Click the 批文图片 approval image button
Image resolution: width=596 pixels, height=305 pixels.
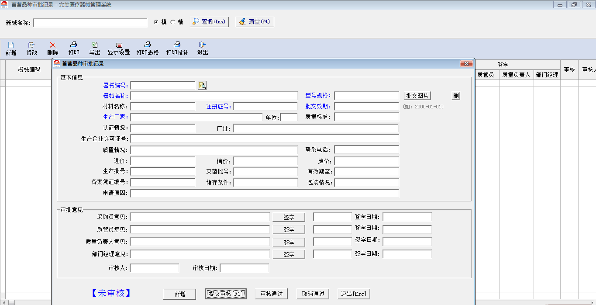(417, 96)
